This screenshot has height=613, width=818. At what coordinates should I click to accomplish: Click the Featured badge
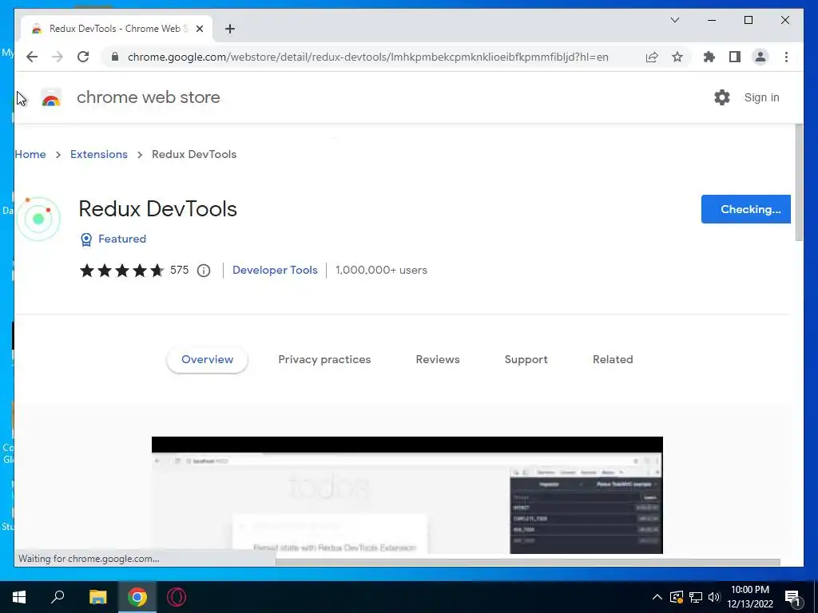point(113,239)
